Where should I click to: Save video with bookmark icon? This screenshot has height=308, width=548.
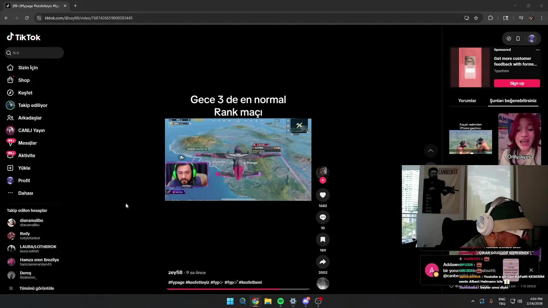click(323, 240)
